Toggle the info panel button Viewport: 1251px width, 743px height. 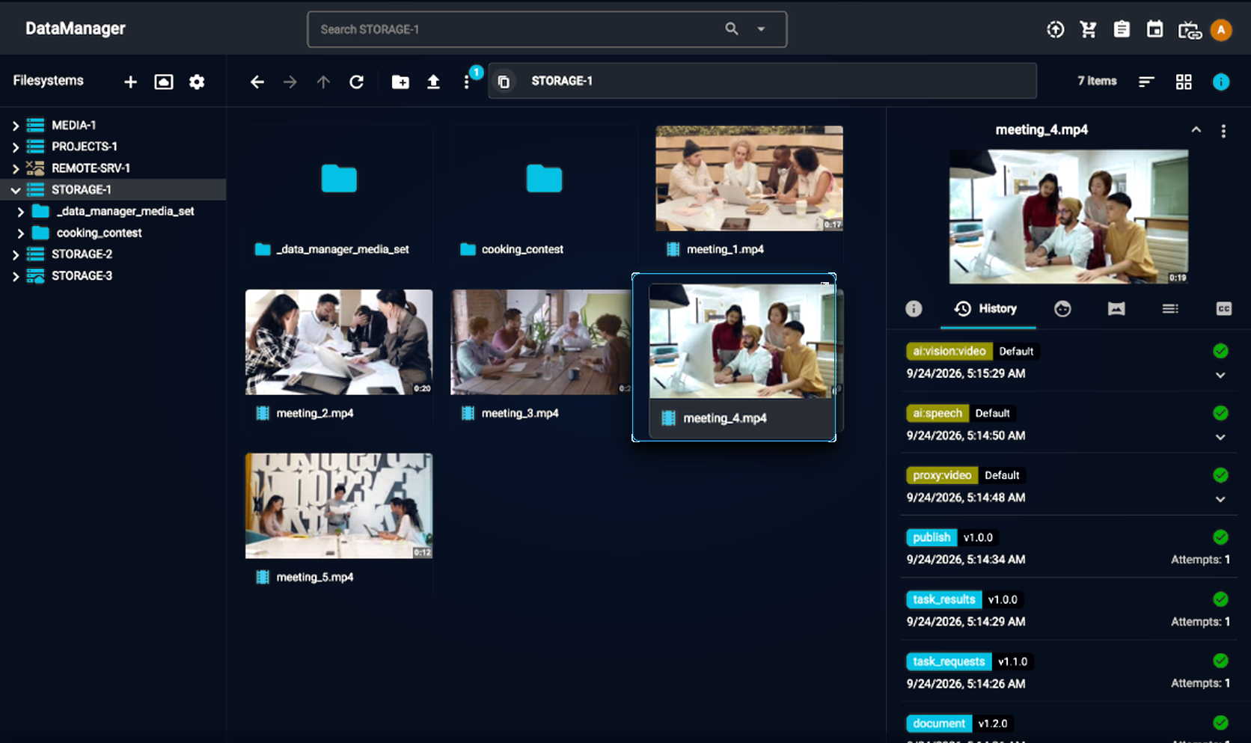point(1221,82)
